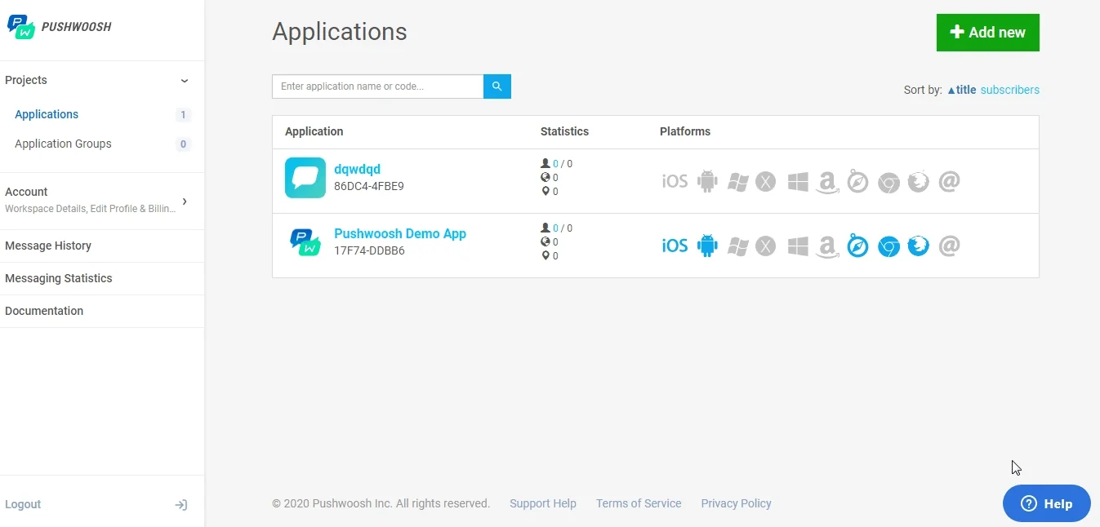Click the Firefox platform icon for dqwdqd

(919, 181)
